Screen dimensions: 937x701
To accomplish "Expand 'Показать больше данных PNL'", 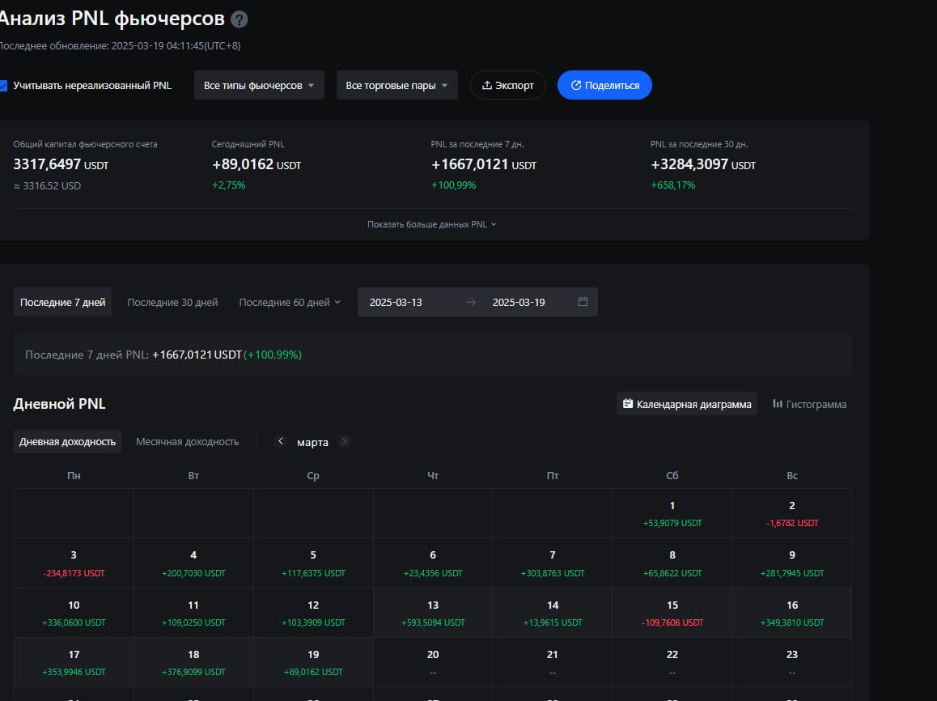I will (x=432, y=224).
